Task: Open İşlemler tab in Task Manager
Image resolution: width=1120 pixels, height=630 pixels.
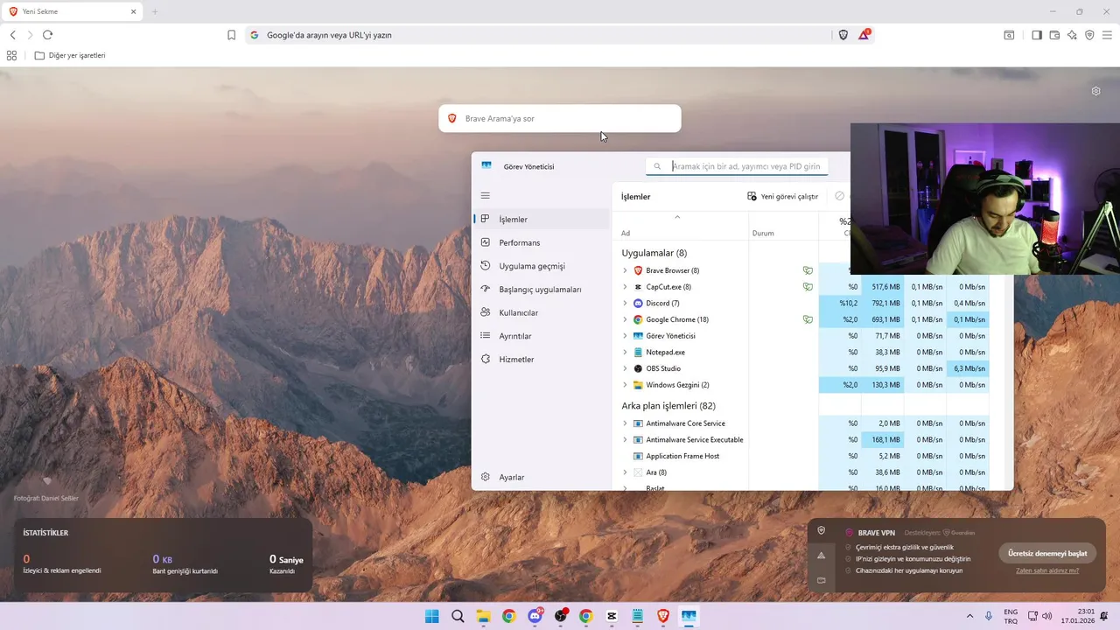Action: pos(541,219)
